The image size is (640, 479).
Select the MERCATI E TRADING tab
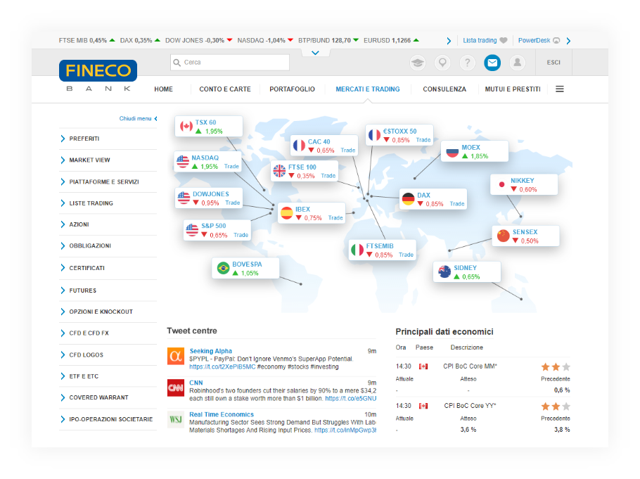point(368,89)
